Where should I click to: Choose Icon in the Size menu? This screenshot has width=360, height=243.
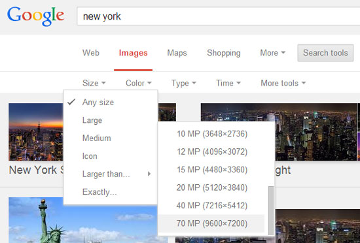click(111, 156)
